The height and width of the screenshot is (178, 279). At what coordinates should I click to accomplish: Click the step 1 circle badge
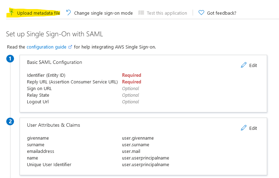[x=10, y=59]
